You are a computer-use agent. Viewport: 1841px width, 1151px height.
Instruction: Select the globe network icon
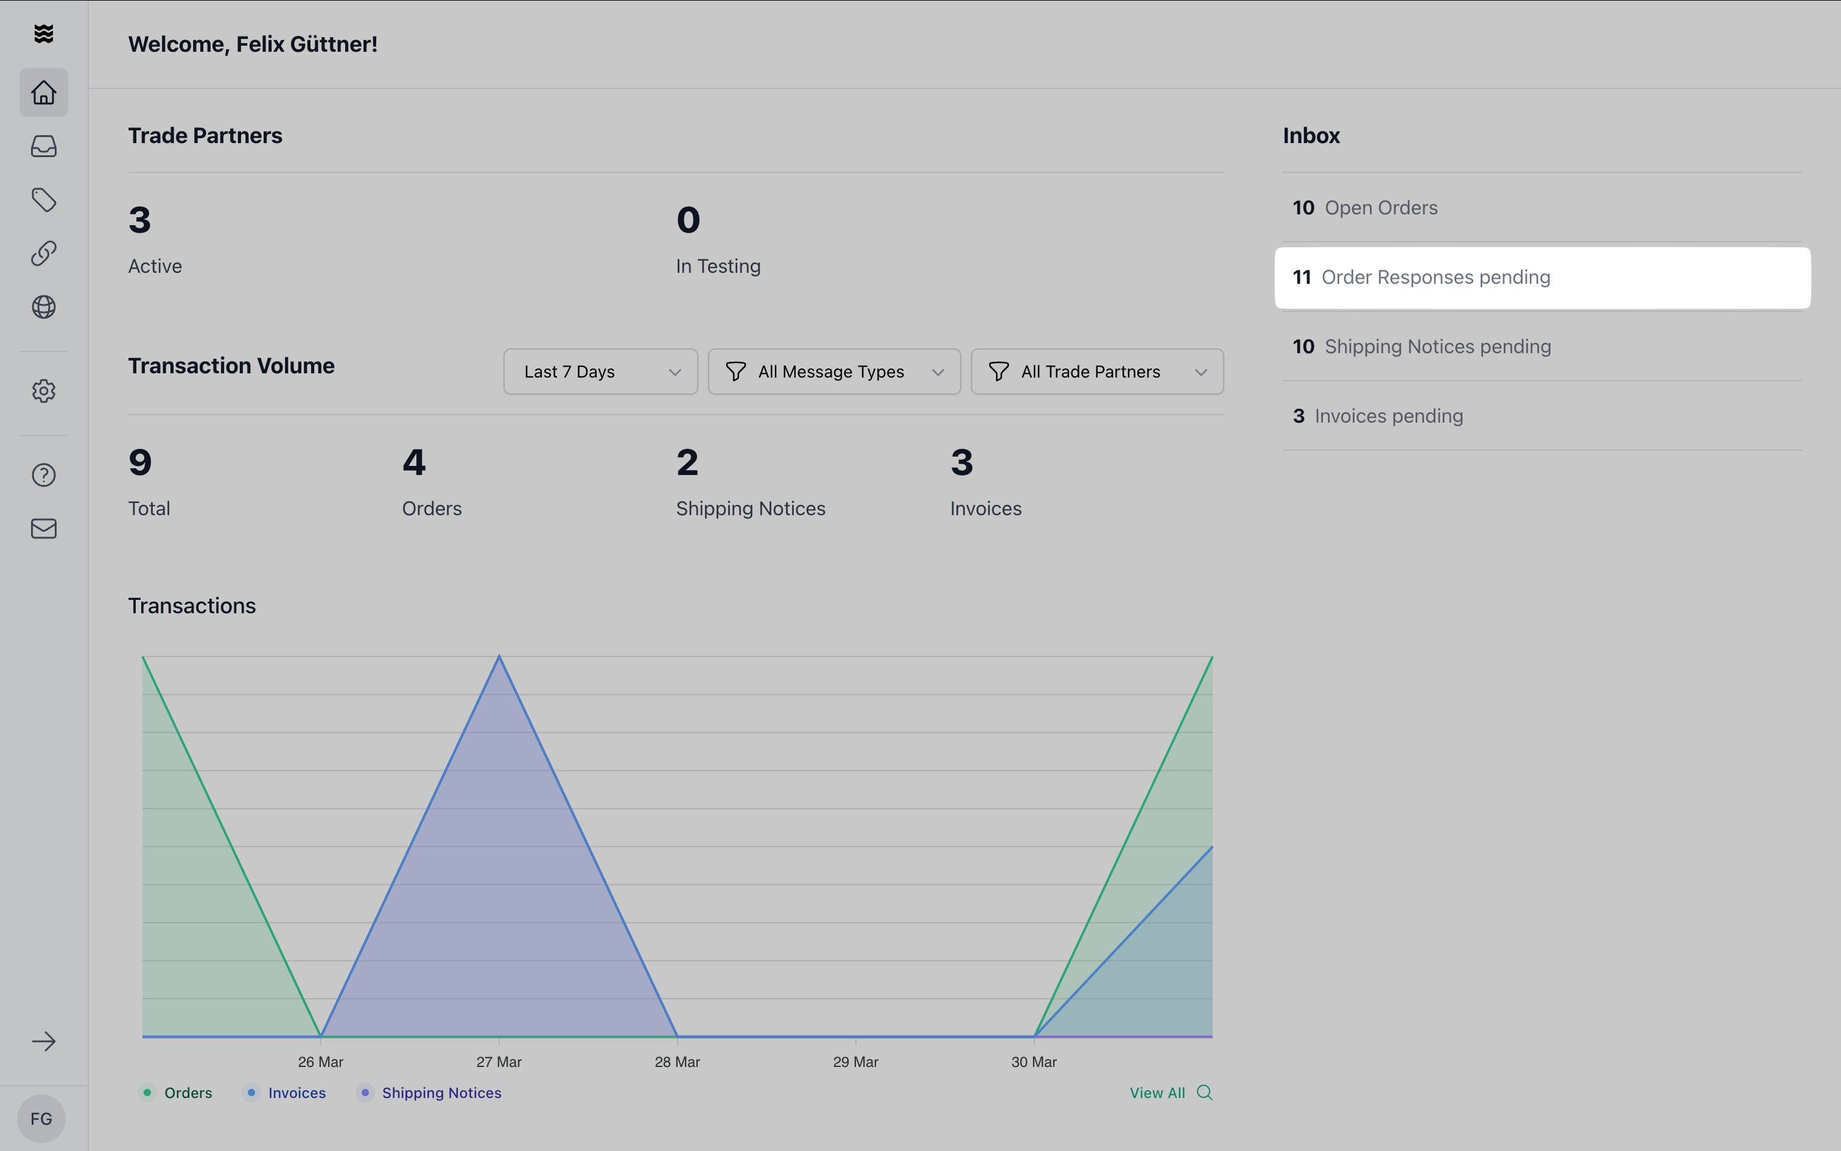pos(43,307)
